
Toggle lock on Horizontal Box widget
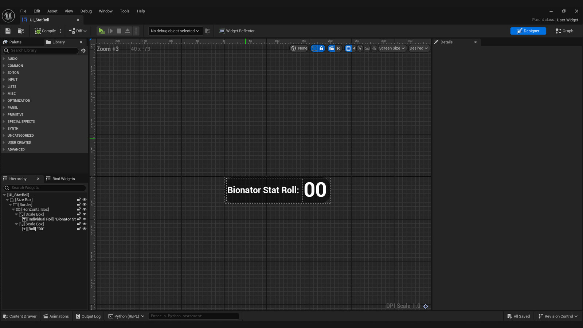coord(79,210)
